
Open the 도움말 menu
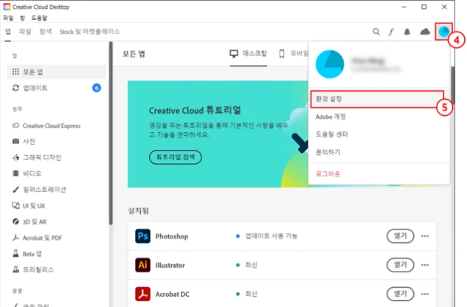pyautogui.click(x=39, y=18)
